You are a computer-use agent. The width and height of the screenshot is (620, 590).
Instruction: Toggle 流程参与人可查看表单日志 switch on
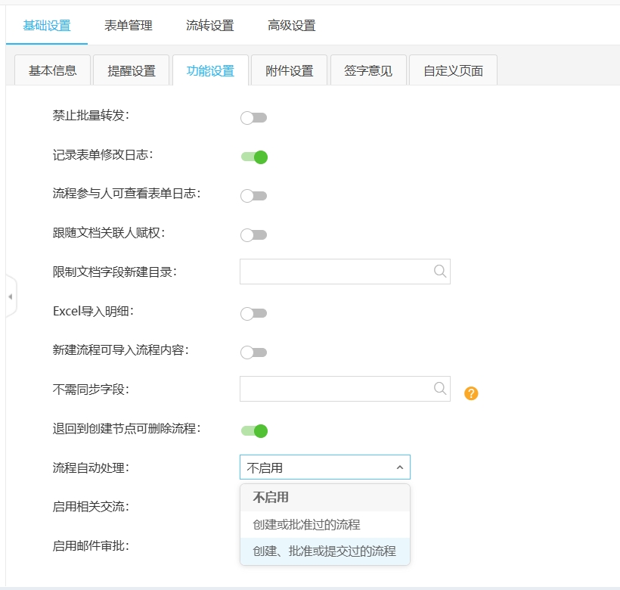[x=253, y=196]
